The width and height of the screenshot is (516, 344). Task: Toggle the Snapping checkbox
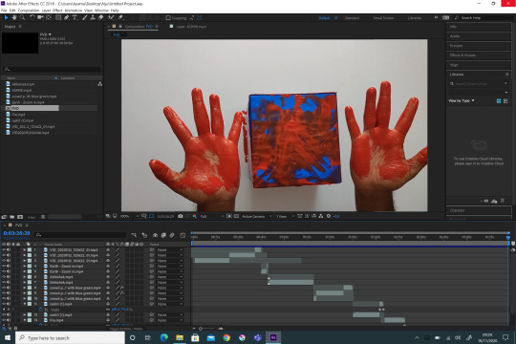(168, 18)
